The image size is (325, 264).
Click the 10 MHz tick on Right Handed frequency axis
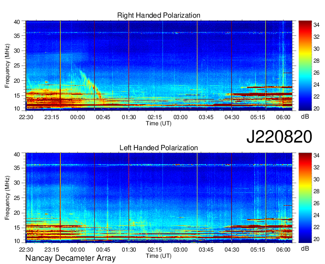(17, 109)
